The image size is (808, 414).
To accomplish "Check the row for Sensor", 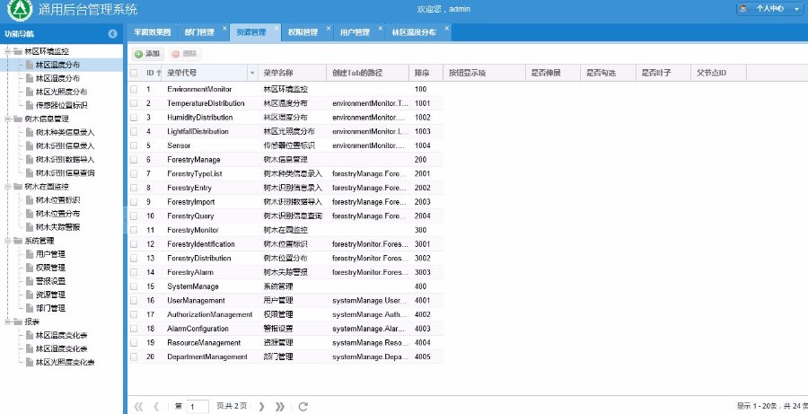I will (x=134, y=145).
